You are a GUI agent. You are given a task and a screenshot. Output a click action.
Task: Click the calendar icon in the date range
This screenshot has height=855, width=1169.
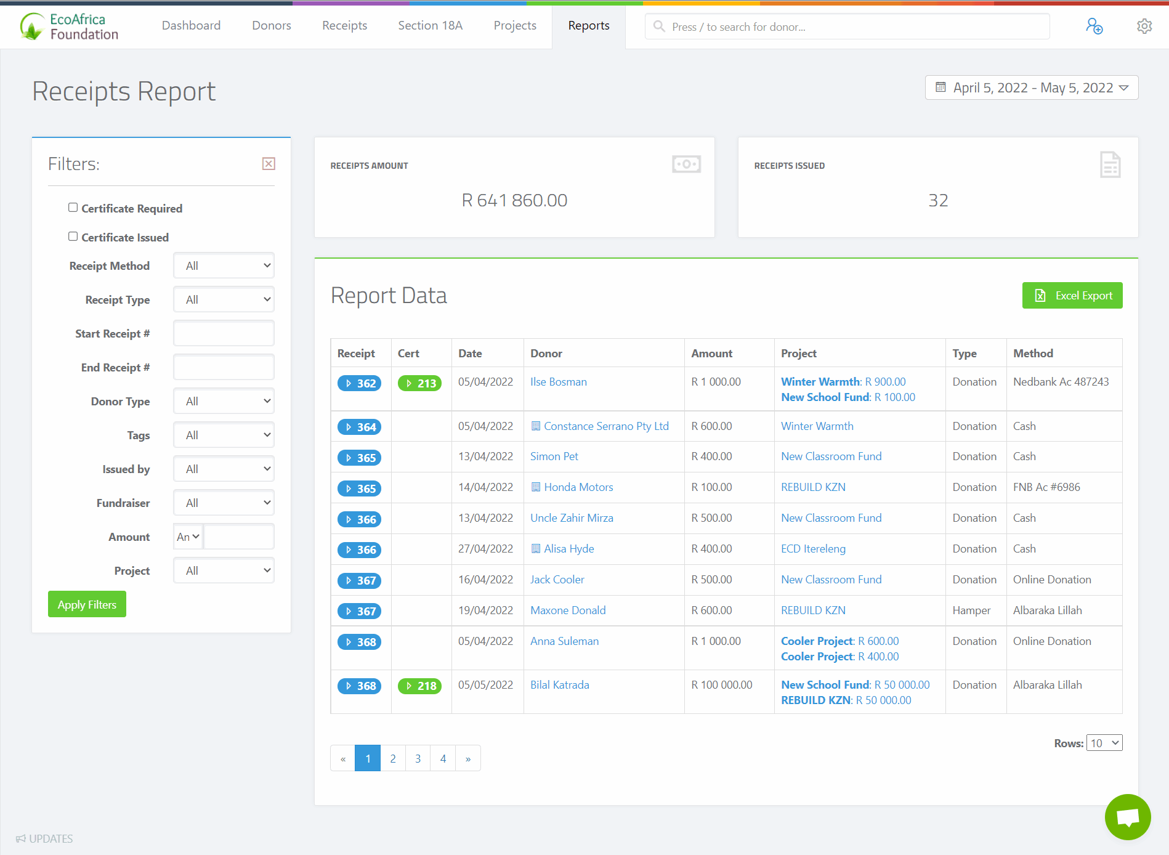(940, 87)
